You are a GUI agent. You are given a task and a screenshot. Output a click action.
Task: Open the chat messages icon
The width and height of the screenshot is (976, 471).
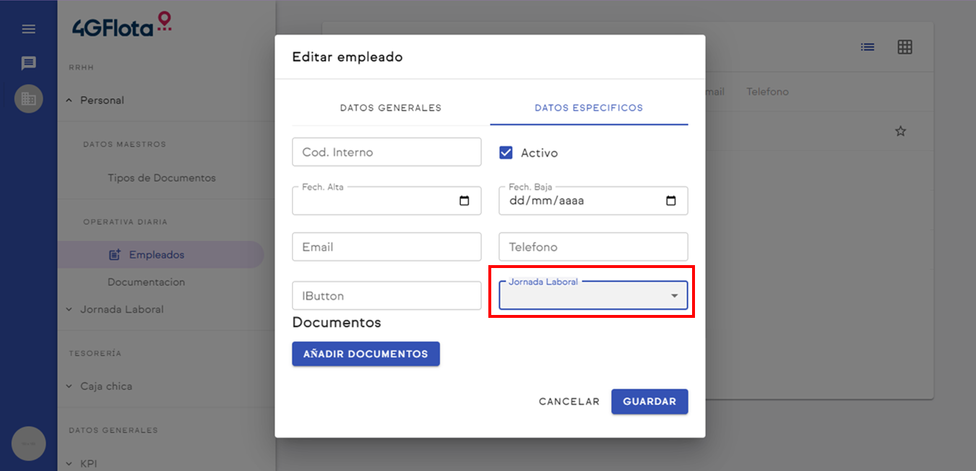28,64
